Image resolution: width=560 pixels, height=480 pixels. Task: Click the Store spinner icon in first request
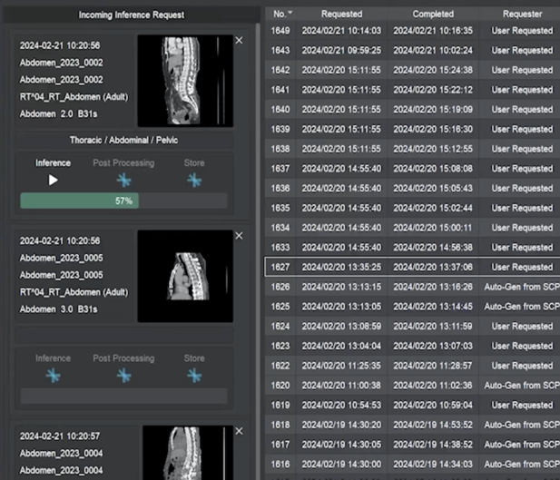(x=194, y=180)
